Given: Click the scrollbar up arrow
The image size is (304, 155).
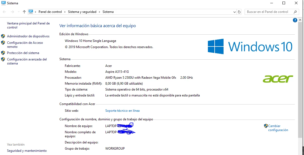Looking at the screenshot, I should coord(300,20).
